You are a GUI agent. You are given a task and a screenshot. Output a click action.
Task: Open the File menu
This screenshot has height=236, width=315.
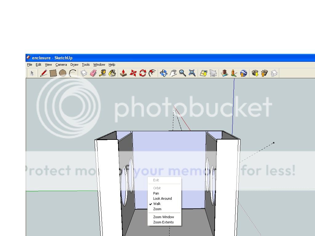coord(30,65)
